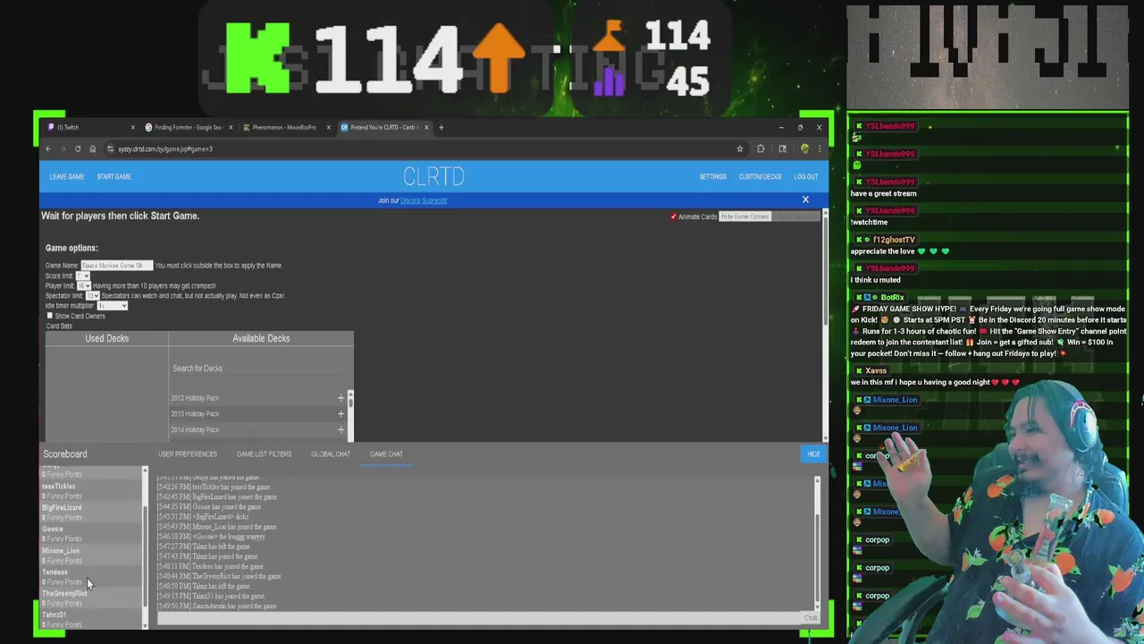The image size is (1144, 644).
Task: Click the Game Name input field
Action: click(x=117, y=266)
